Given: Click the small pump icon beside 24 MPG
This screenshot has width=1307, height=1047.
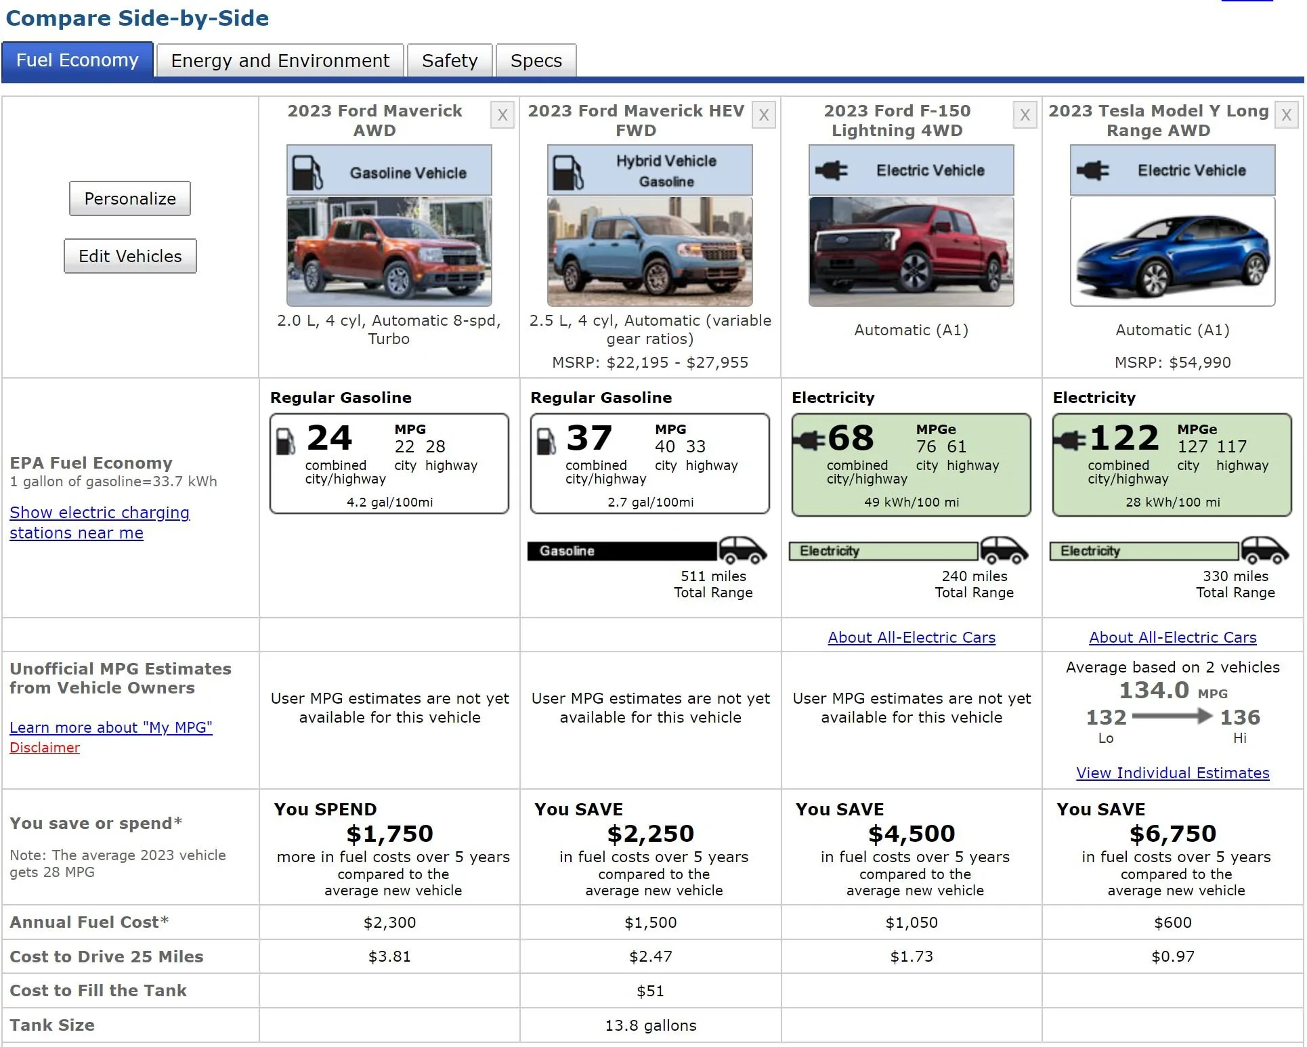Looking at the screenshot, I should 286,442.
